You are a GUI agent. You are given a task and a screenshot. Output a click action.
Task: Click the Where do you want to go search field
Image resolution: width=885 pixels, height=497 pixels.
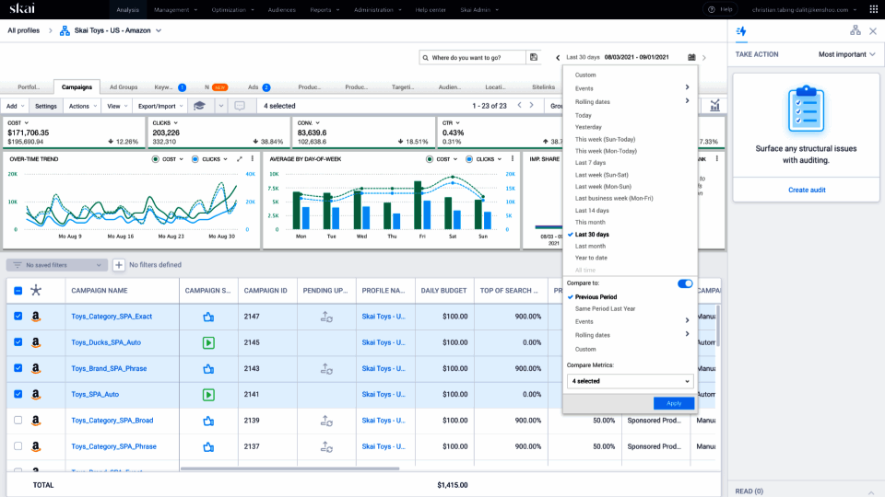472,57
